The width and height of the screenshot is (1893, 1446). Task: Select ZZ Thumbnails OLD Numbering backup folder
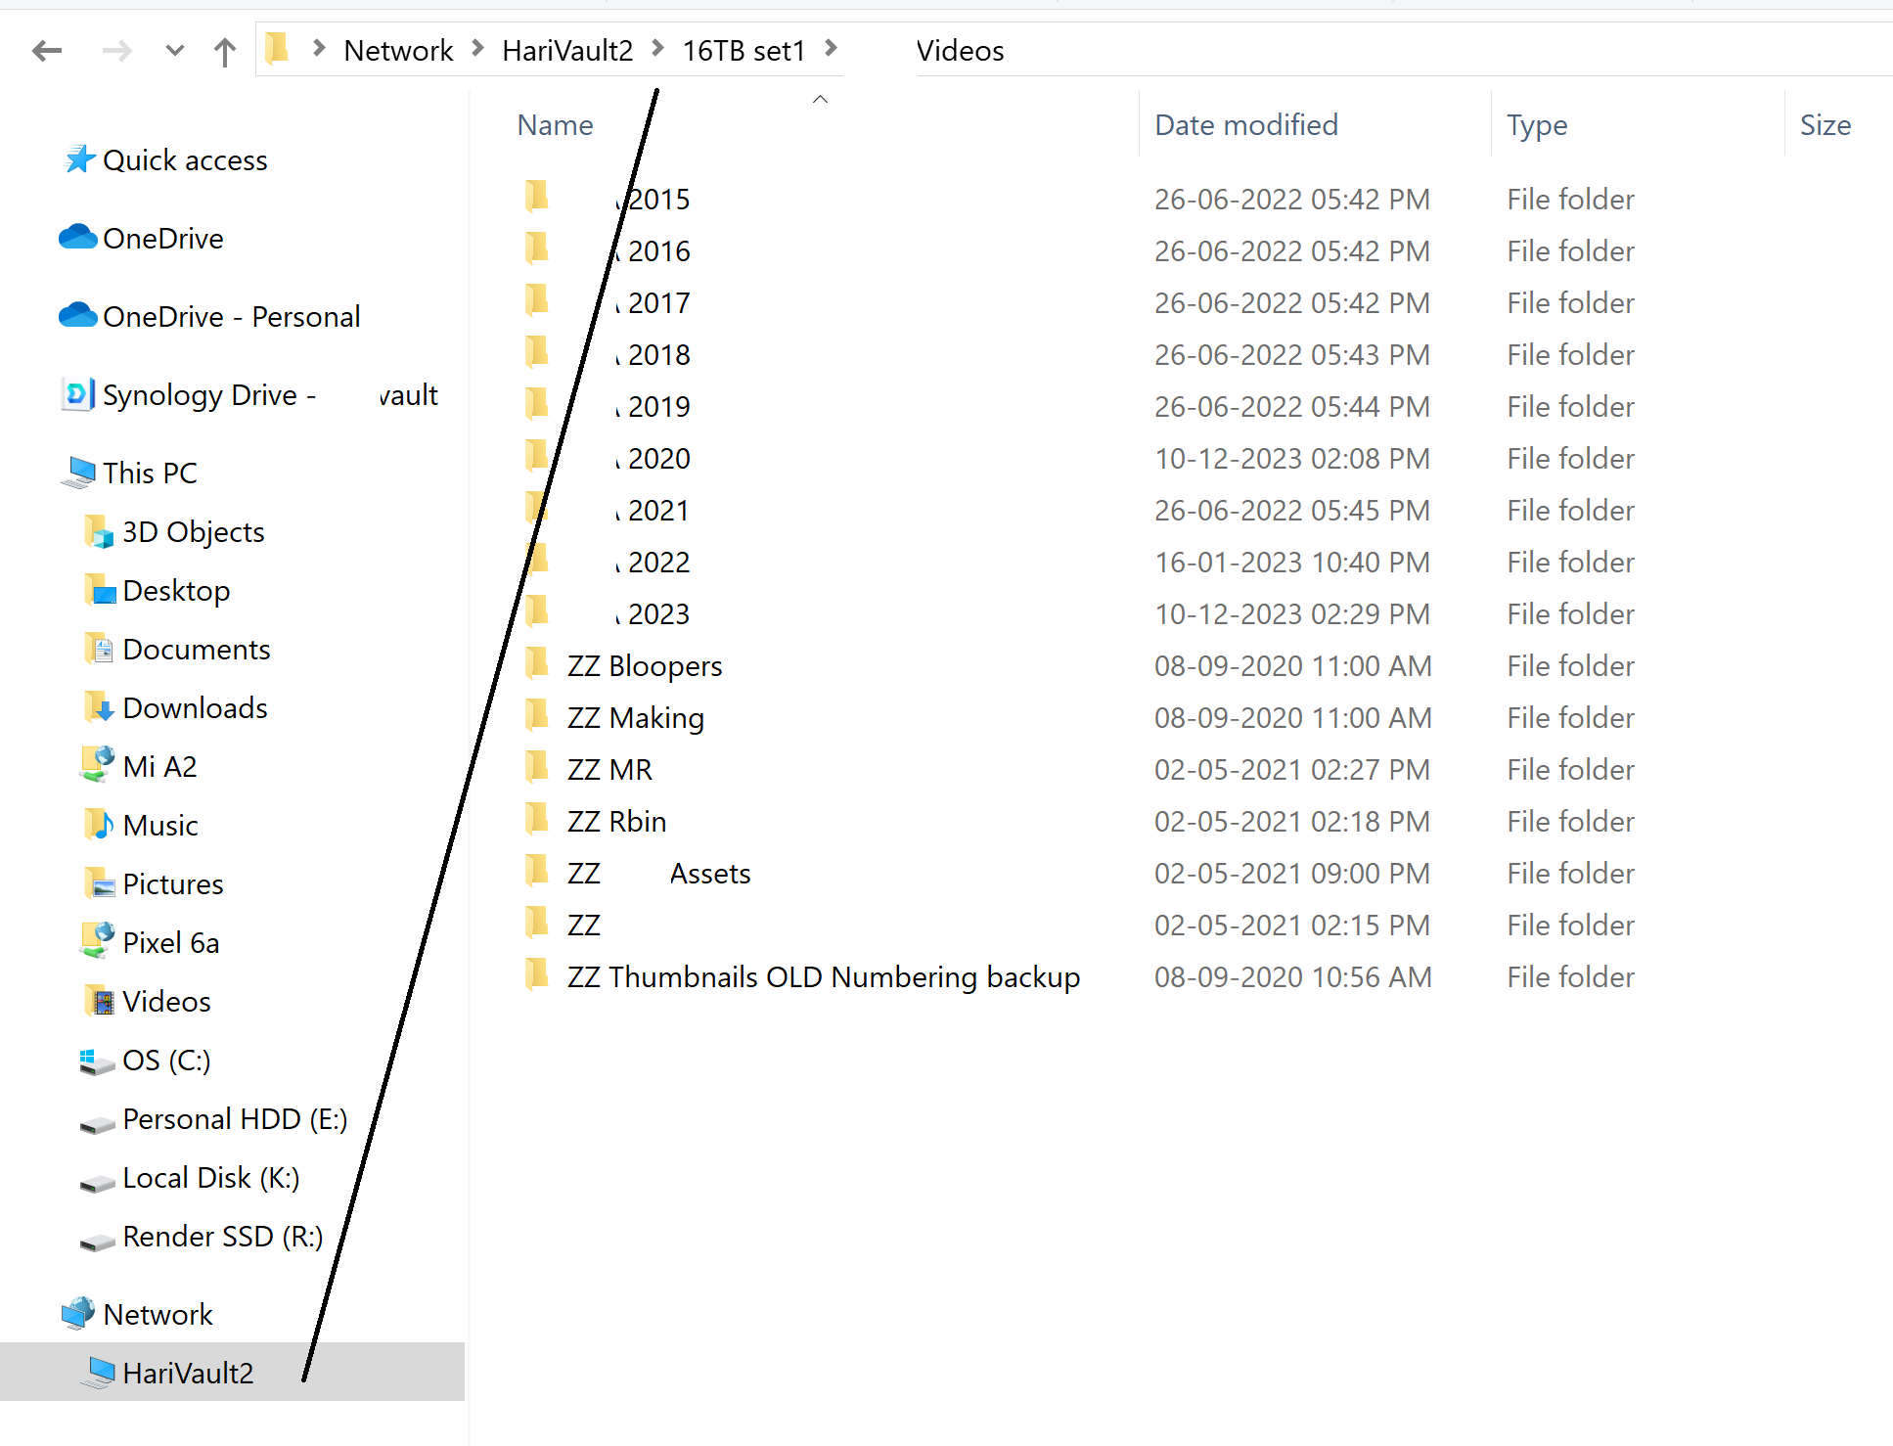pyautogui.click(x=823, y=976)
